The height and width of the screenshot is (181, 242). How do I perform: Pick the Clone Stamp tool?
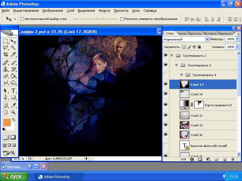click(5, 69)
